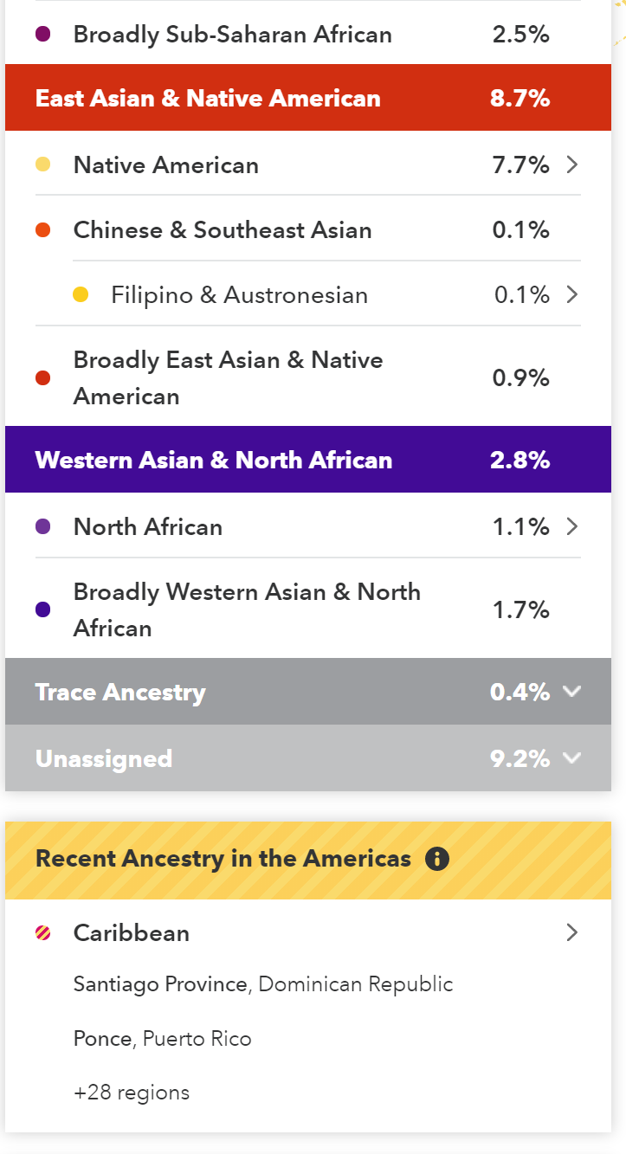Image resolution: width=626 pixels, height=1154 pixels.
Task: Expand the North African row arrow
Action: [571, 526]
